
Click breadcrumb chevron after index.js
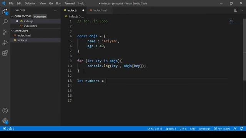click(x=80, y=16)
